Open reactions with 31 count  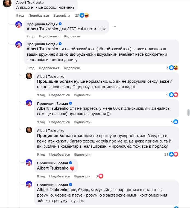173,154
